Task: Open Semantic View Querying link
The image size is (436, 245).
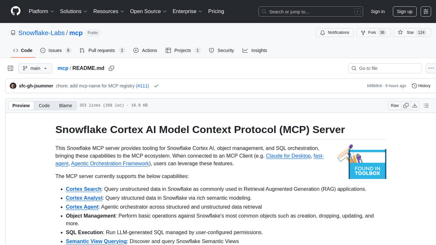Action: point(96,241)
